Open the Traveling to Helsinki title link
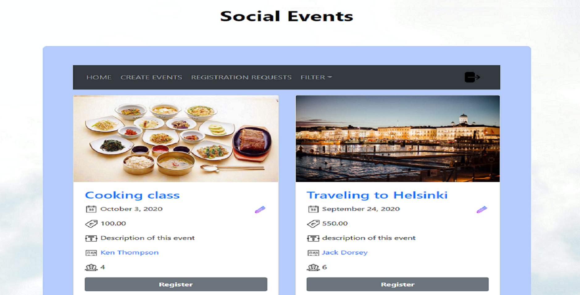 pos(377,195)
